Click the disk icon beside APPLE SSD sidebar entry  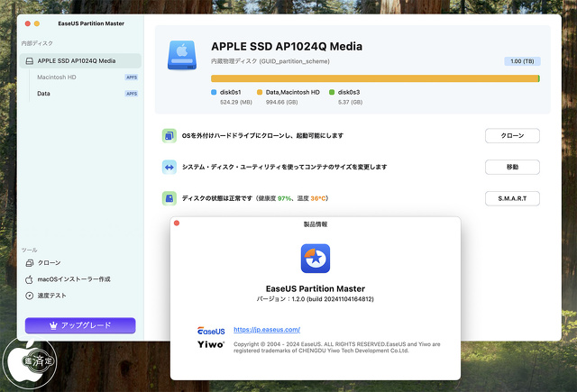(x=30, y=61)
